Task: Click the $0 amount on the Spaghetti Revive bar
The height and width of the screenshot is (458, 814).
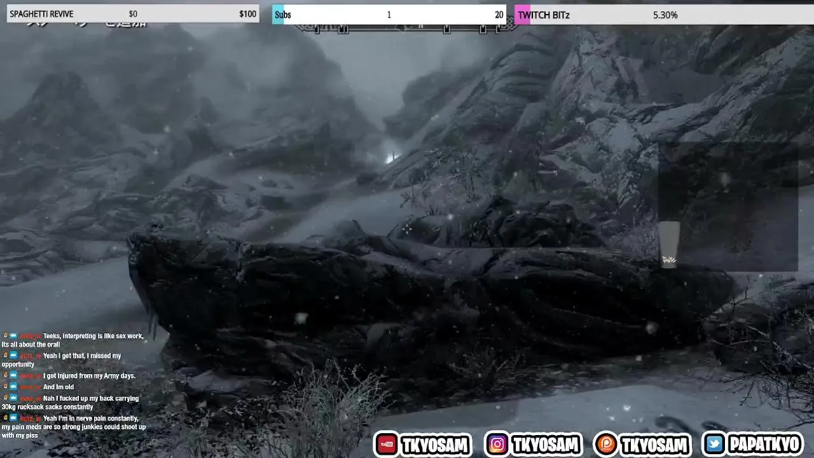Action: click(133, 14)
